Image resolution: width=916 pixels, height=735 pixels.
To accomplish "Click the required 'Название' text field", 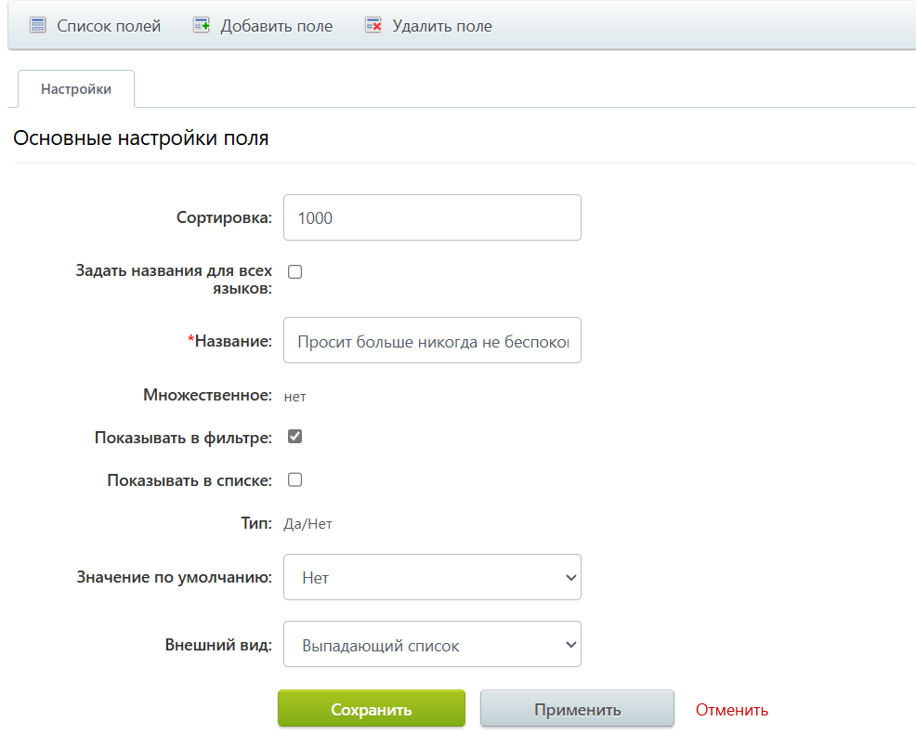I will pyautogui.click(x=432, y=340).
